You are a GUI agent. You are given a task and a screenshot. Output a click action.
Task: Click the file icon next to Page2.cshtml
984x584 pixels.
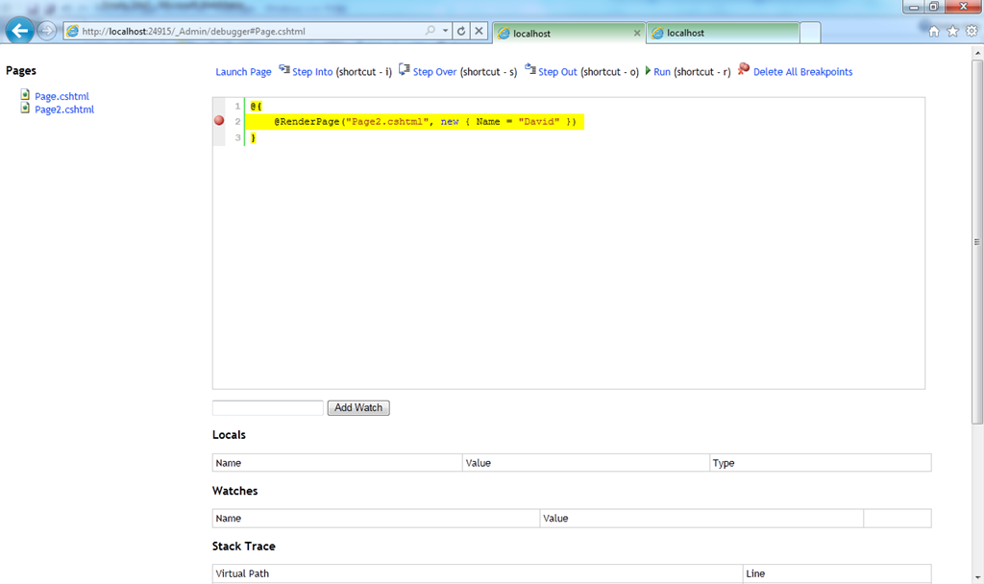tap(25, 108)
